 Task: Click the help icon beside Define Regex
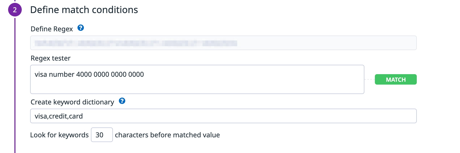pyautogui.click(x=81, y=28)
